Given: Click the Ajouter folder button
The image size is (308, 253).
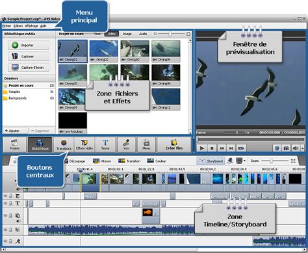Looking at the screenshot, I should pyautogui.click(x=15, y=131).
